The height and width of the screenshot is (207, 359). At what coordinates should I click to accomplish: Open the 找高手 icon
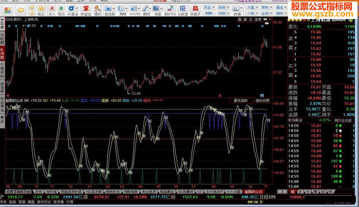coord(195,10)
